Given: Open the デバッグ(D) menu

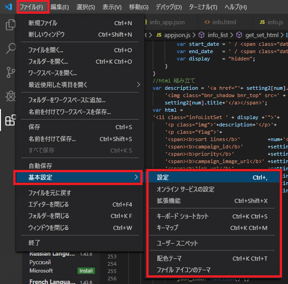Looking at the screenshot, I should [x=169, y=7].
